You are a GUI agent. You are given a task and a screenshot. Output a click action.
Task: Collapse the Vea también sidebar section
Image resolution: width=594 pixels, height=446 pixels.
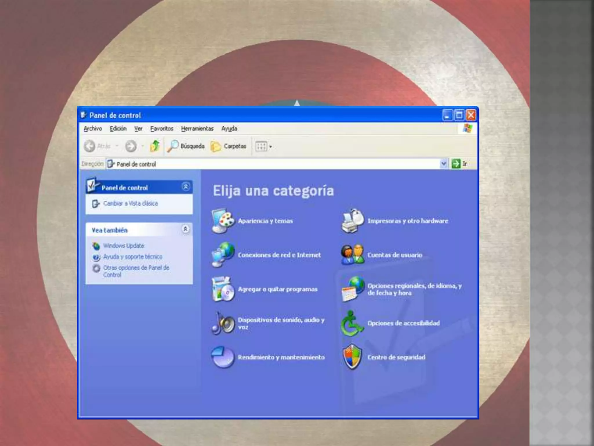pyautogui.click(x=186, y=229)
